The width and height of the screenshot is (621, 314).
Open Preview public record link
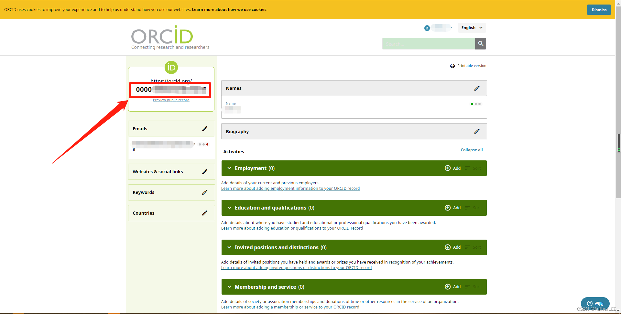(x=171, y=100)
